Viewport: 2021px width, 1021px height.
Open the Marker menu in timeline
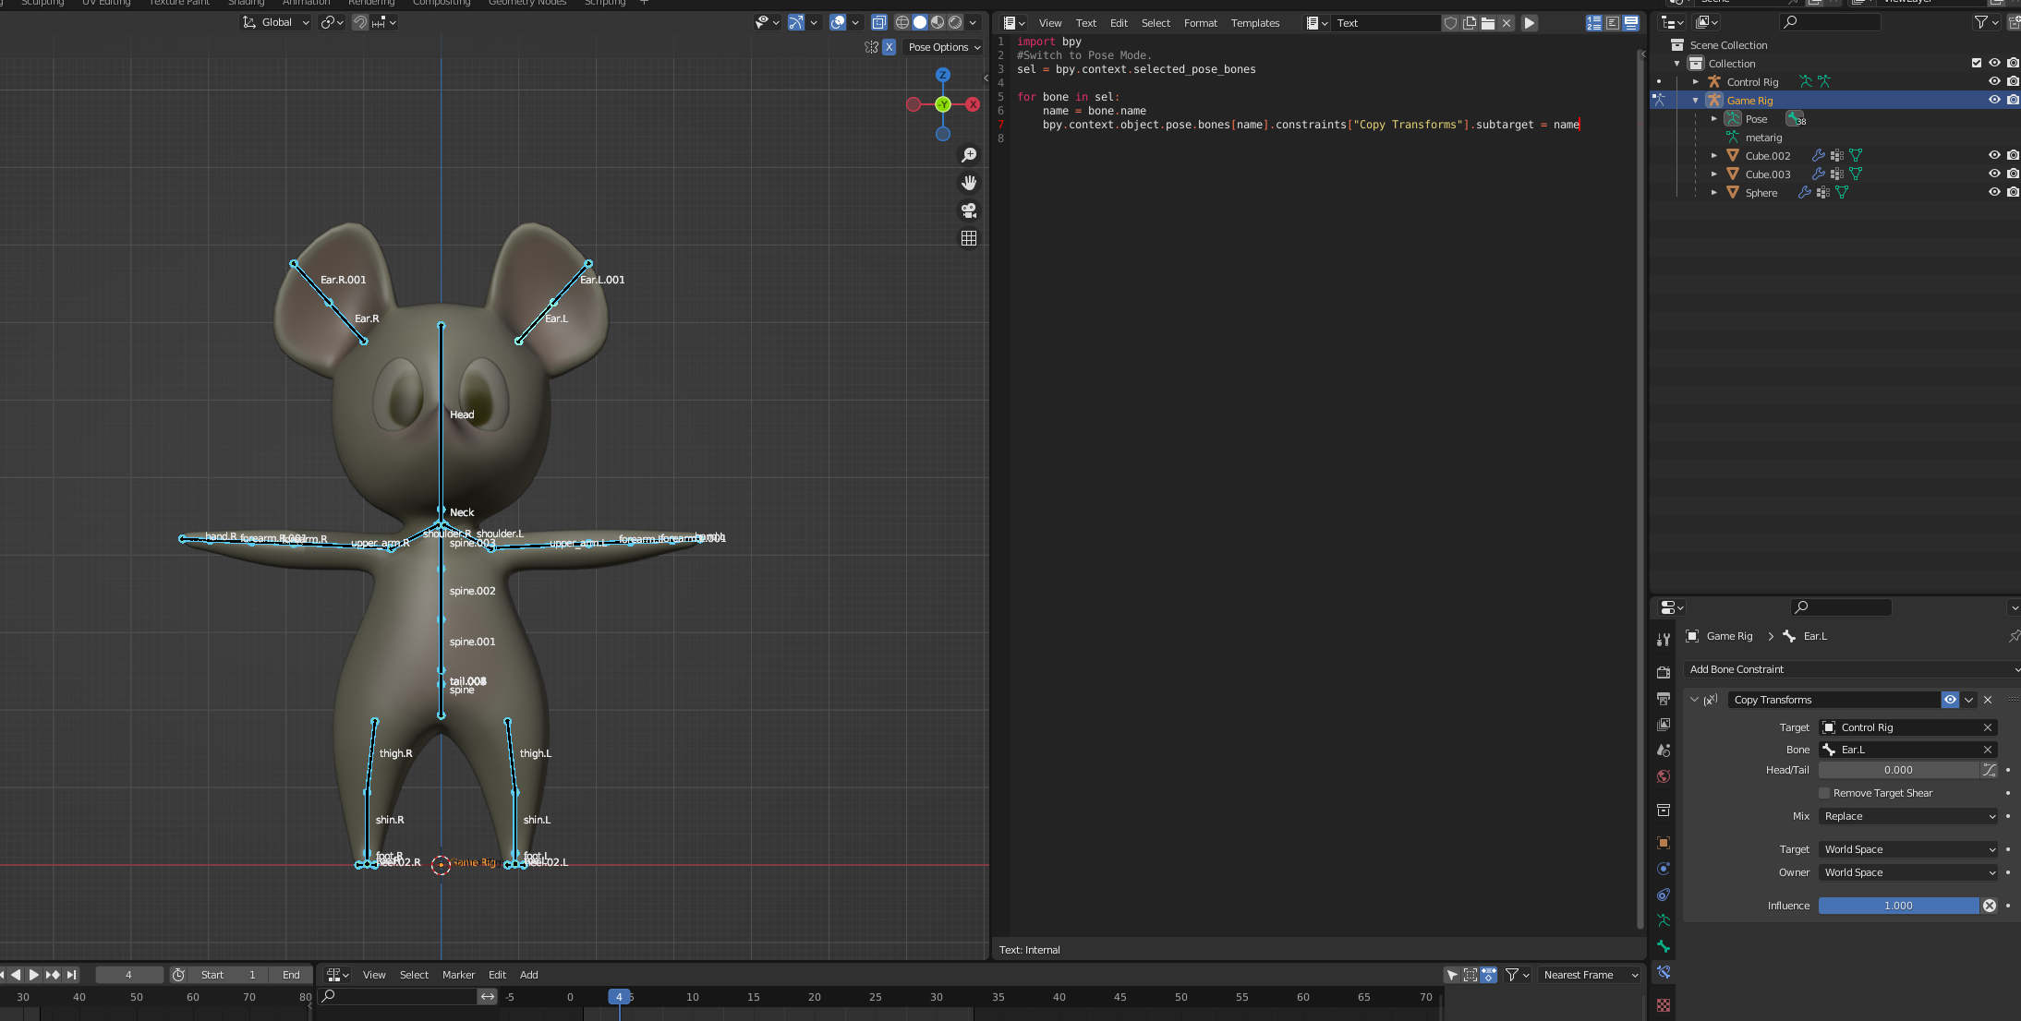pyautogui.click(x=458, y=975)
